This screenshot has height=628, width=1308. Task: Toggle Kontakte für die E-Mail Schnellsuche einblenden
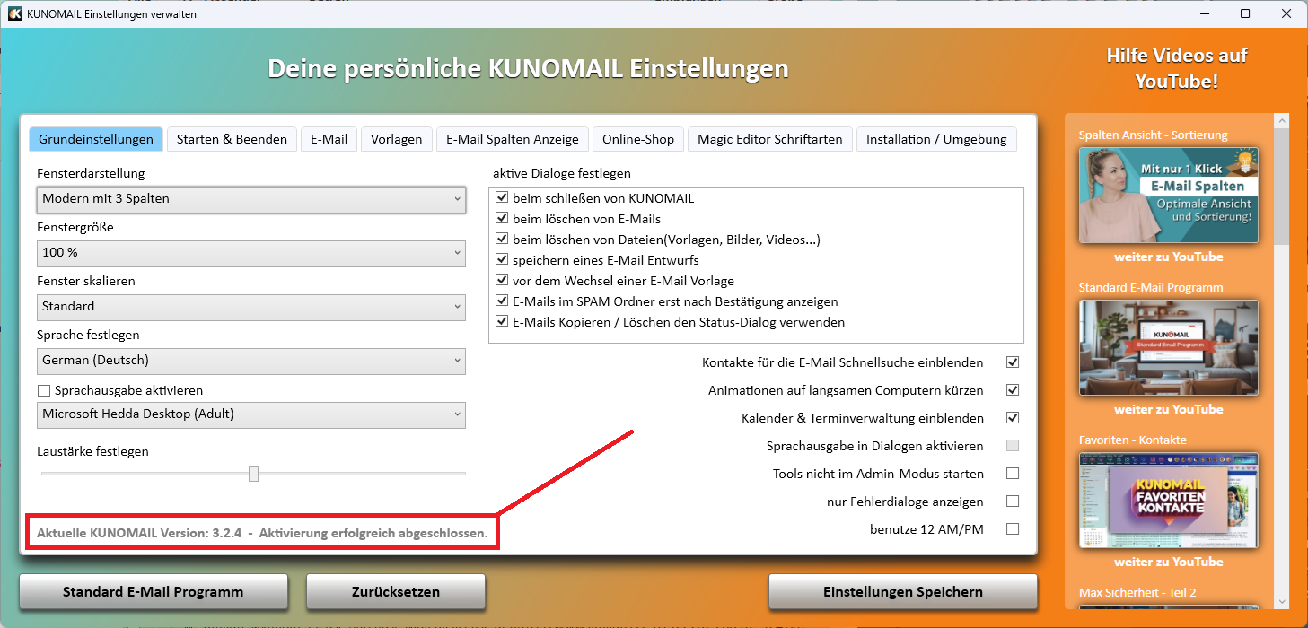(x=1013, y=362)
